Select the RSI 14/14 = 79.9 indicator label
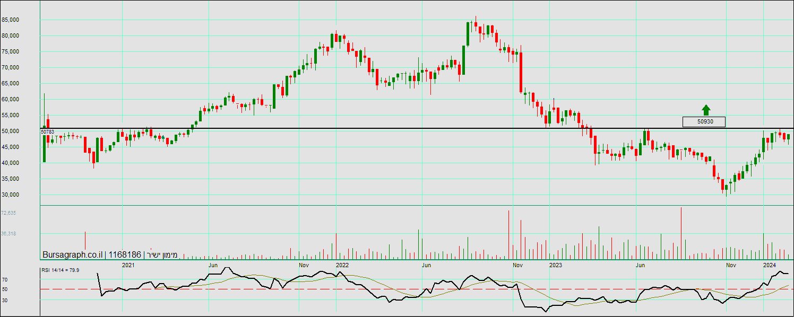Screen dimensions: 794x317 pyautogui.click(x=61, y=270)
